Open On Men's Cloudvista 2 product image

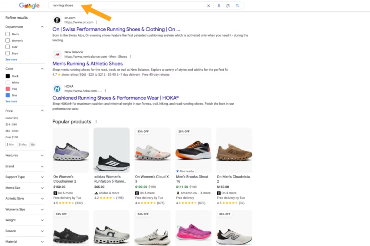[234, 150]
